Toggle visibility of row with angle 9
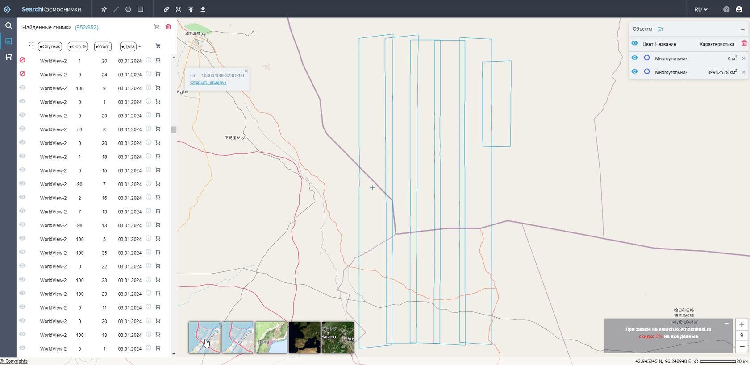This screenshot has height=365, width=750. [x=22, y=88]
